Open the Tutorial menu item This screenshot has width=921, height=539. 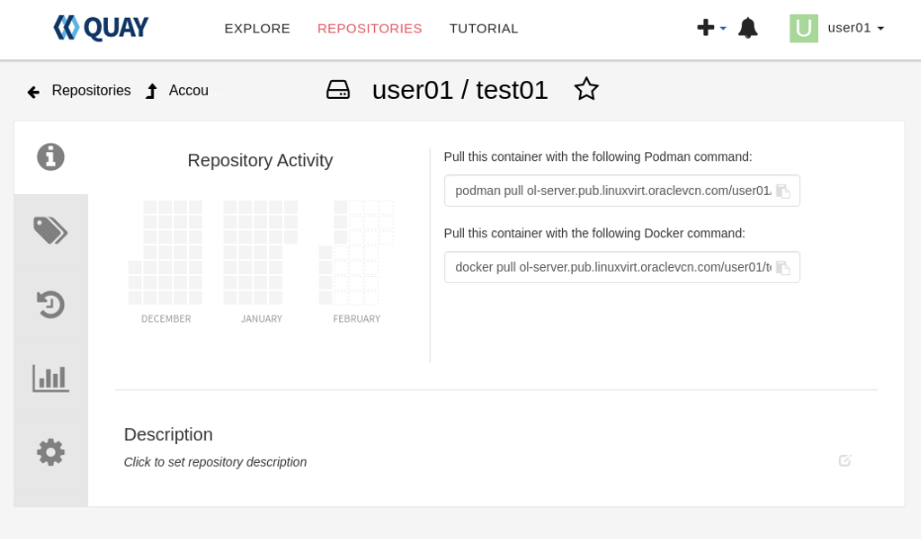pos(484,29)
